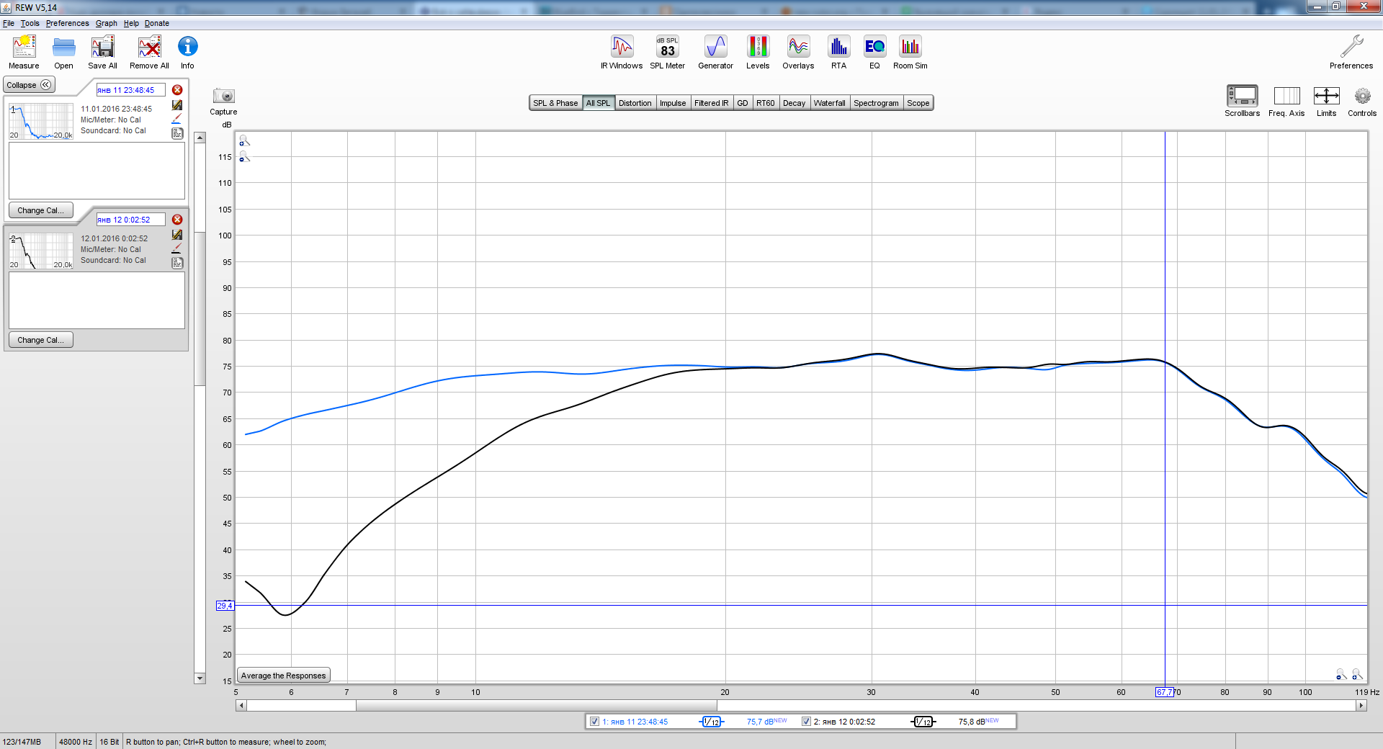Open the SPL Meter
Image resolution: width=1383 pixels, height=749 pixels.
pos(668,47)
